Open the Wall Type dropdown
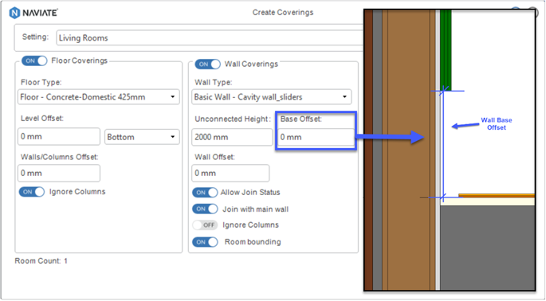The image size is (546, 301). coord(272,97)
